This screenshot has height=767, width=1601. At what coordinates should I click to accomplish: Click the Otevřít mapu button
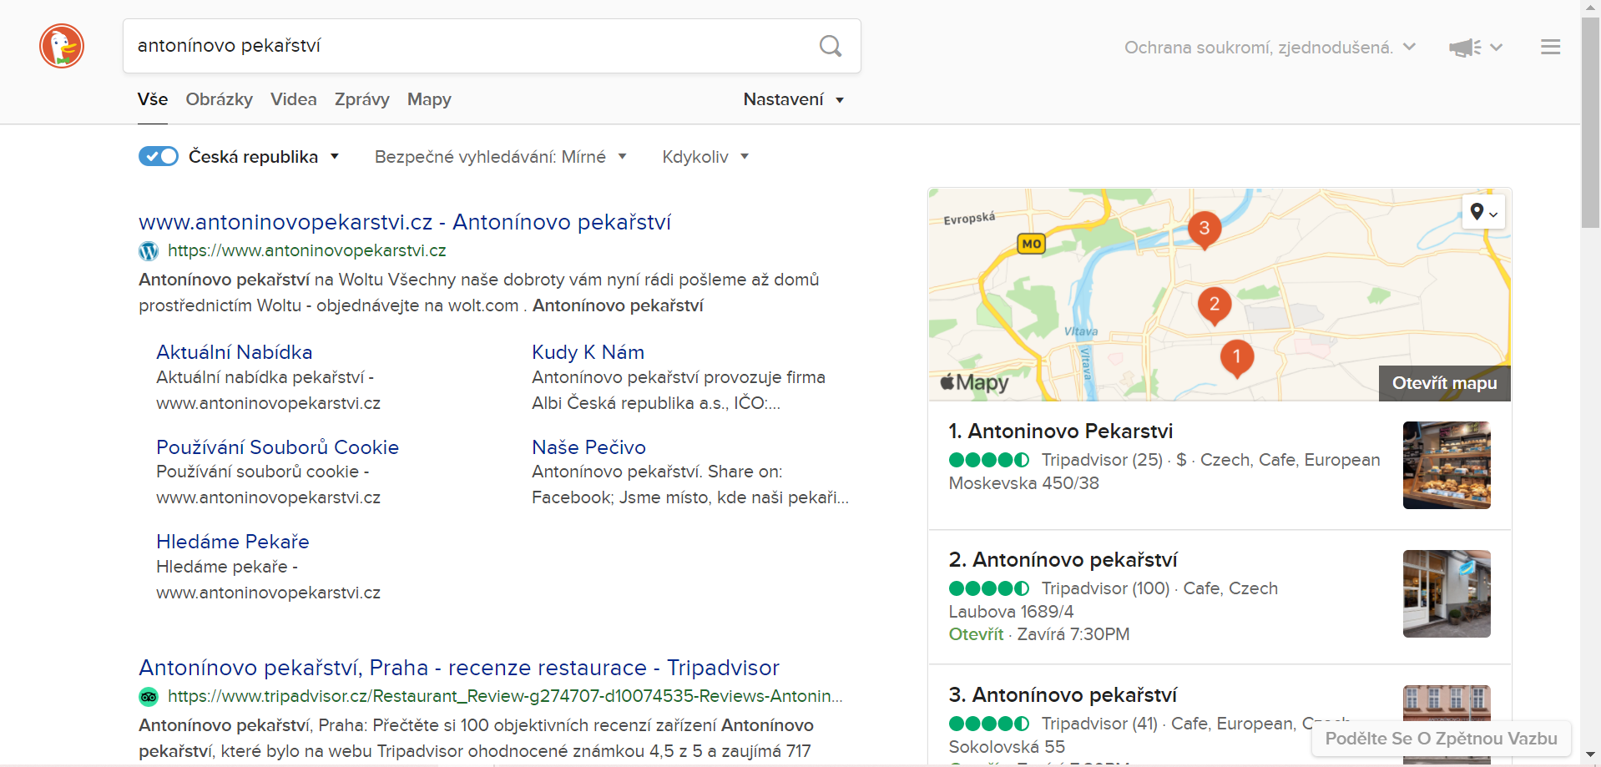coord(1445,383)
